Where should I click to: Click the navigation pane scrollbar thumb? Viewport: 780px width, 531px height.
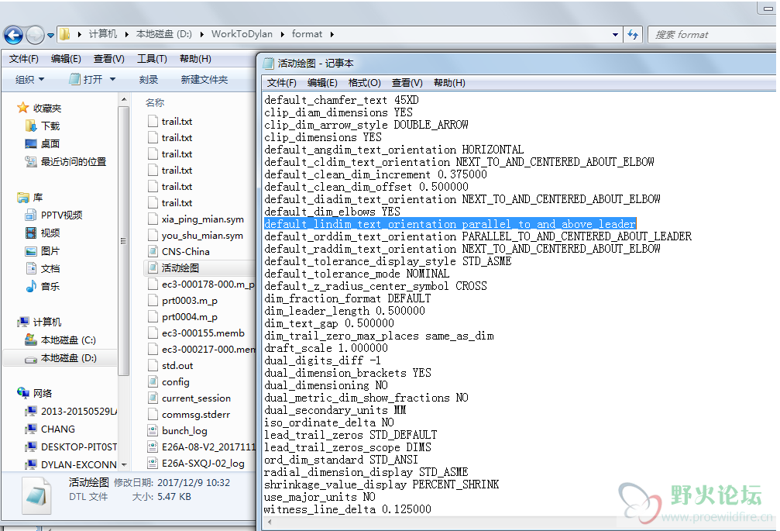click(123, 241)
